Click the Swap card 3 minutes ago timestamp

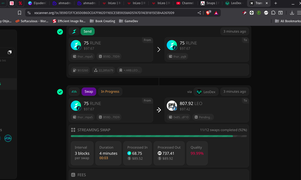point(235,92)
